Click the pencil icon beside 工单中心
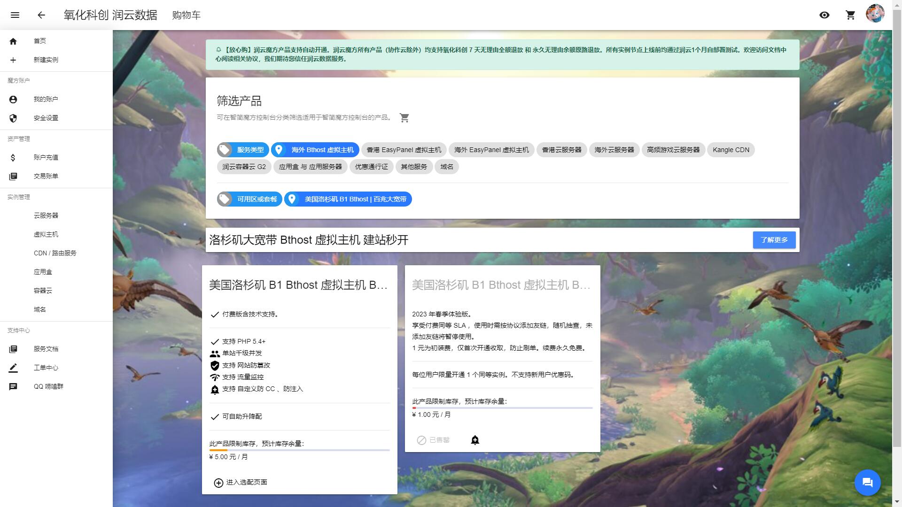Screen dimensions: 902x507 click(13, 368)
